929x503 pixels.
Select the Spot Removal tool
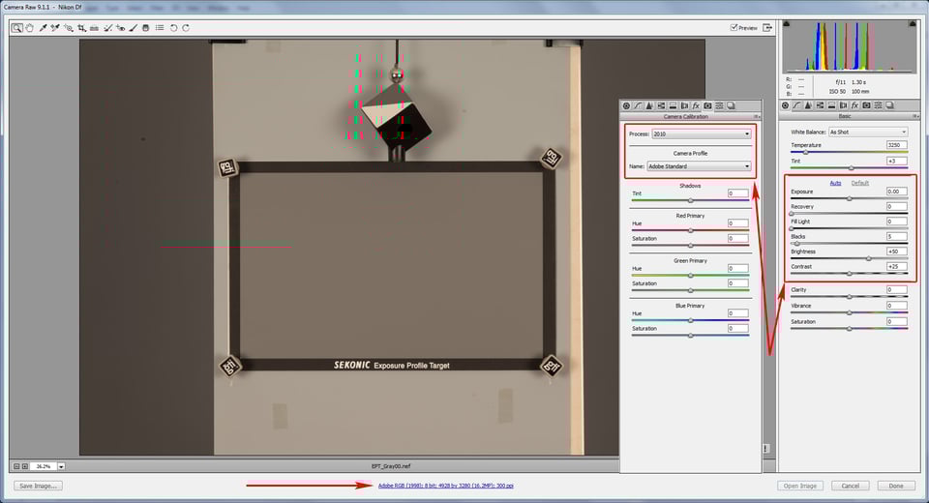[107, 28]
